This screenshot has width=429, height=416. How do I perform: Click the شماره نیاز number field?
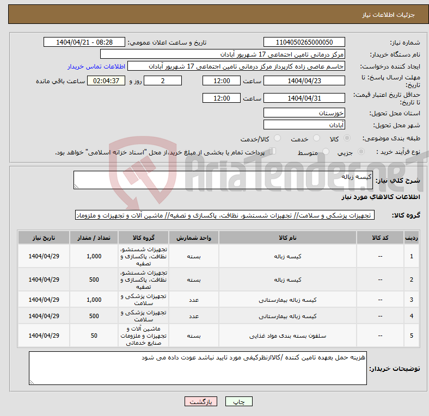pos(304,42)
